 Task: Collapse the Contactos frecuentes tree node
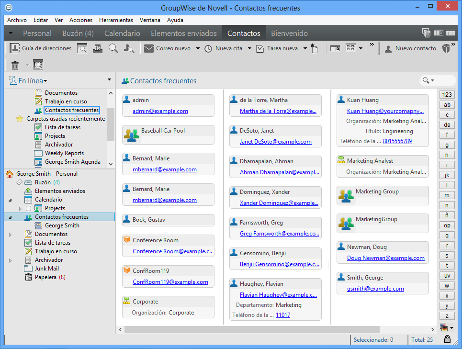[x=11, y=217]
